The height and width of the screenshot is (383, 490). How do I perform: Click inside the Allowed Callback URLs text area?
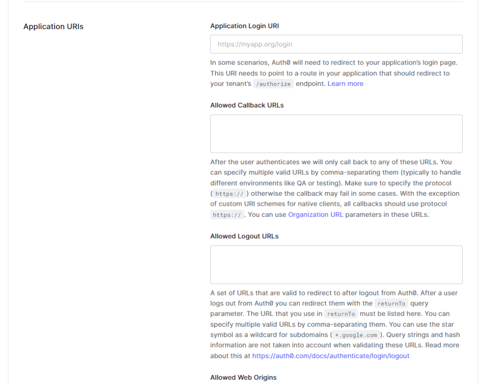click(x=336, y=134)
